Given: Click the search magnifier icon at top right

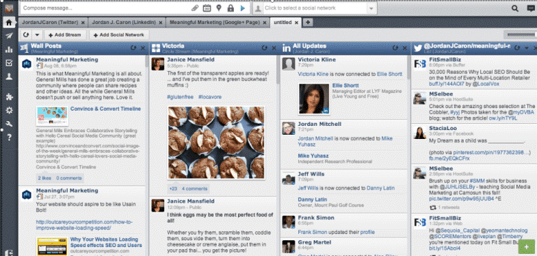Looking at the screenshot, I should (x=514, y=8).
